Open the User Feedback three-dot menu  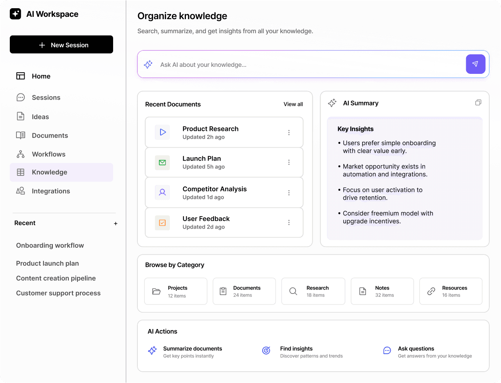pyautogui.click(x=289, y=222)
